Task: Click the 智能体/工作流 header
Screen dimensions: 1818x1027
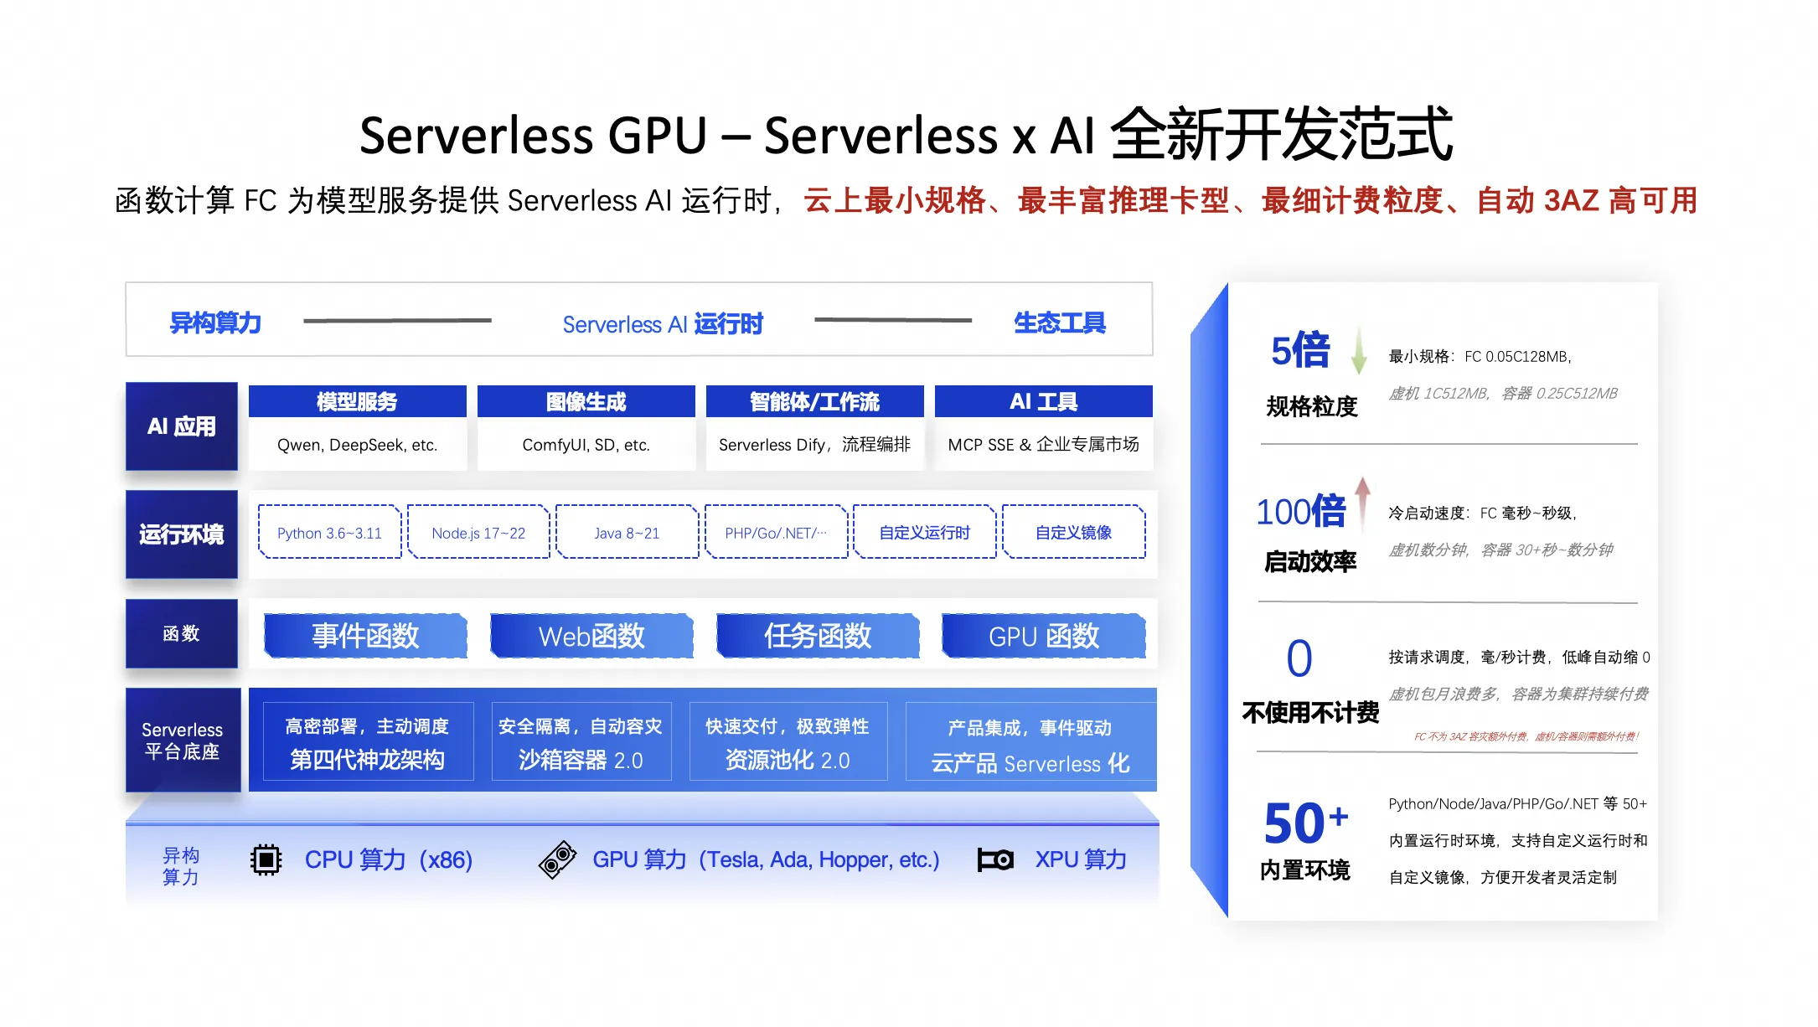Action: (814, 402)
